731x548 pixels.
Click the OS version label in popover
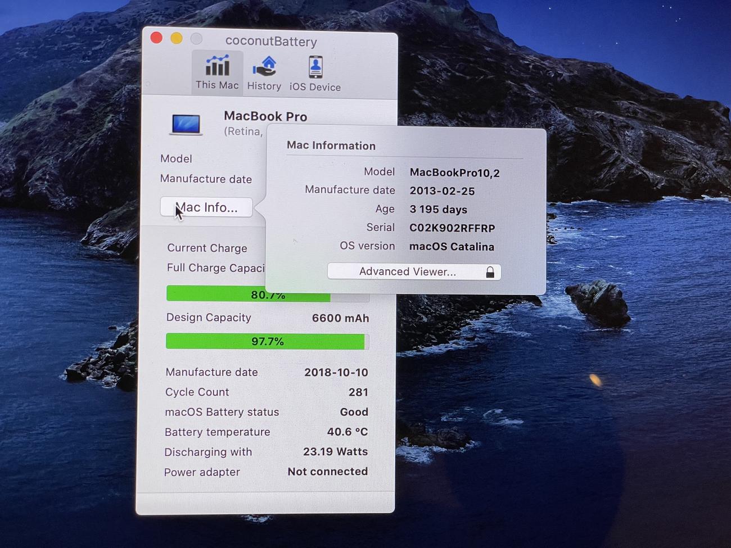367,246
